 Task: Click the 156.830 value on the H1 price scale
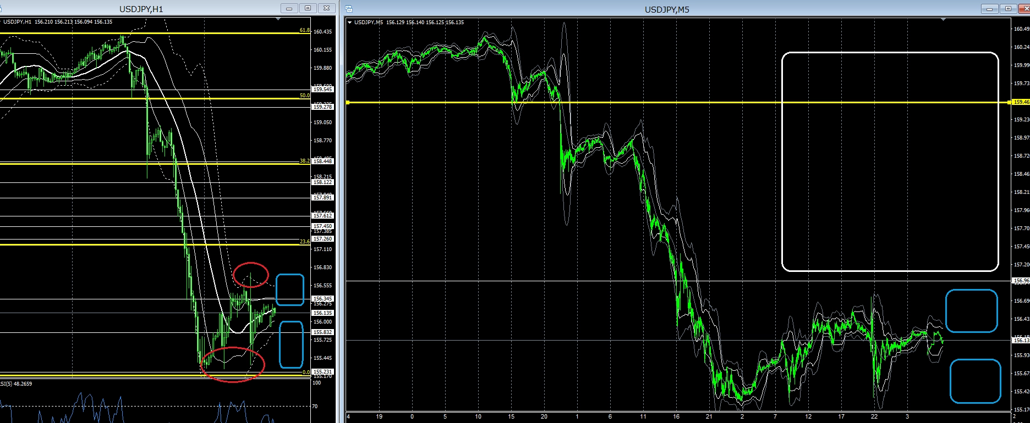[x=323, y=268]
